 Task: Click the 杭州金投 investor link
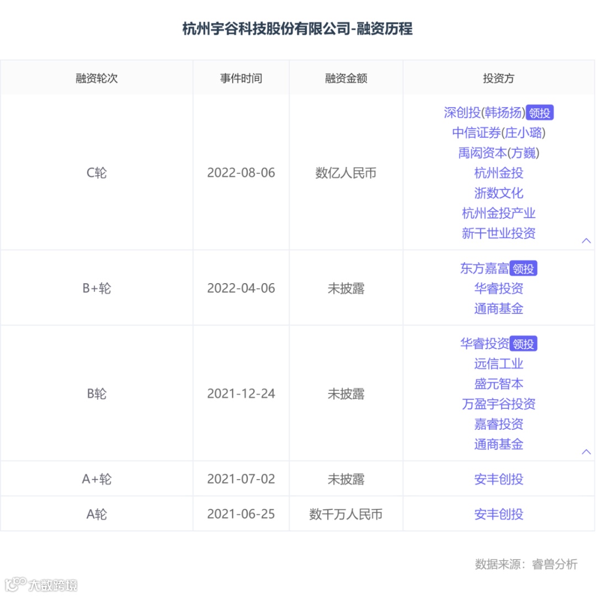[x=499, y=173]
